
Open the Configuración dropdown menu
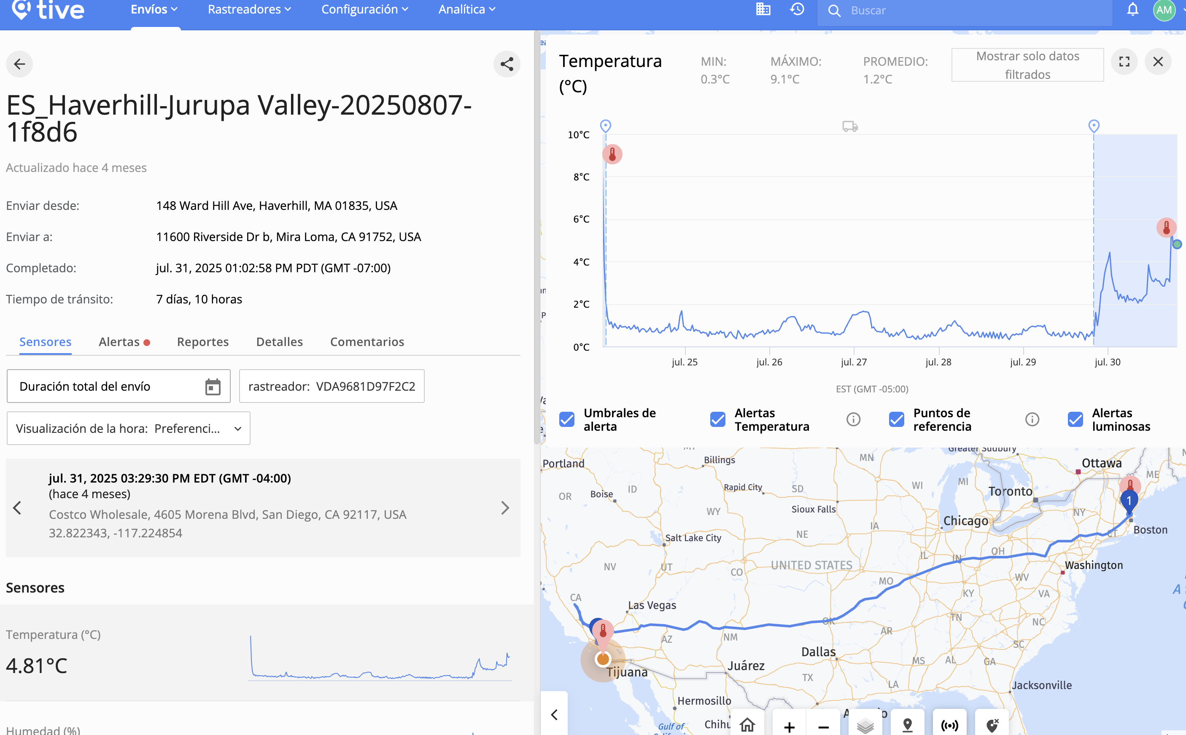tap(364, 10)
